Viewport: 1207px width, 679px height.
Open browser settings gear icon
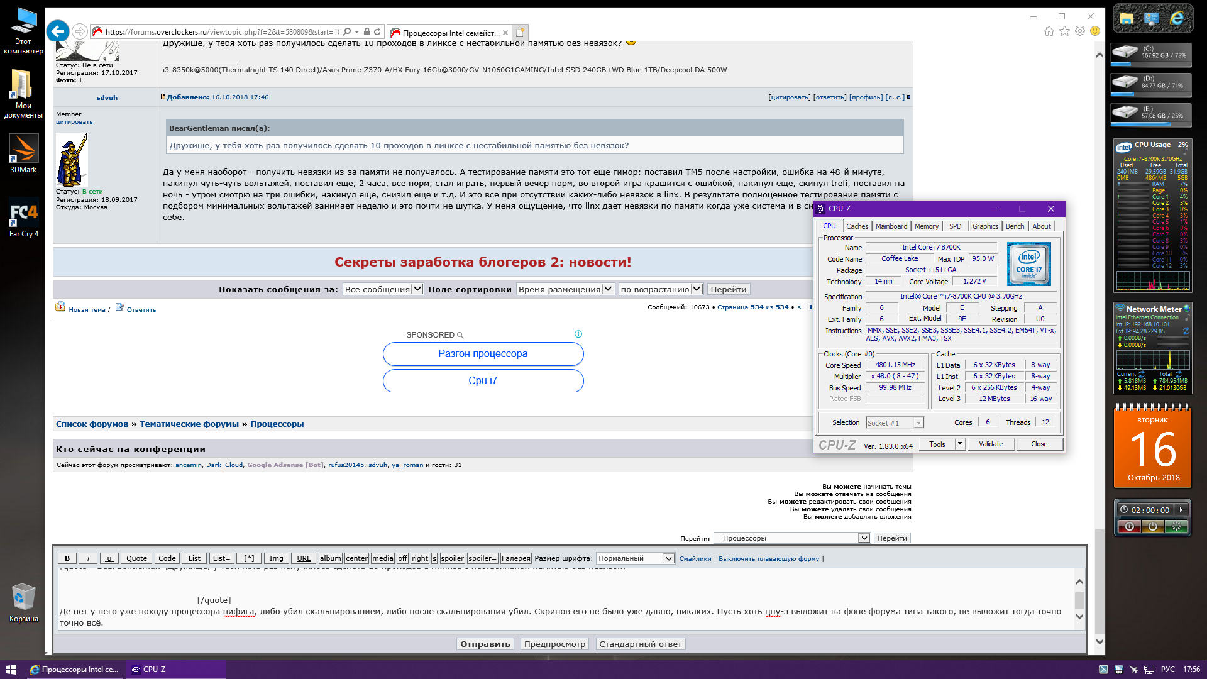pos(1080,31)
